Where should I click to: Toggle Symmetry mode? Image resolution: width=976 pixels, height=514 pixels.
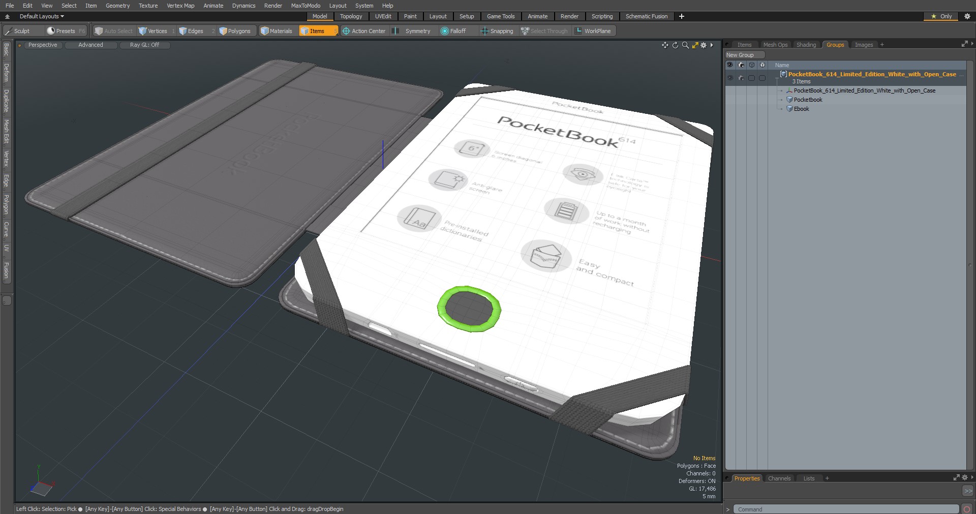pos(412,31)
